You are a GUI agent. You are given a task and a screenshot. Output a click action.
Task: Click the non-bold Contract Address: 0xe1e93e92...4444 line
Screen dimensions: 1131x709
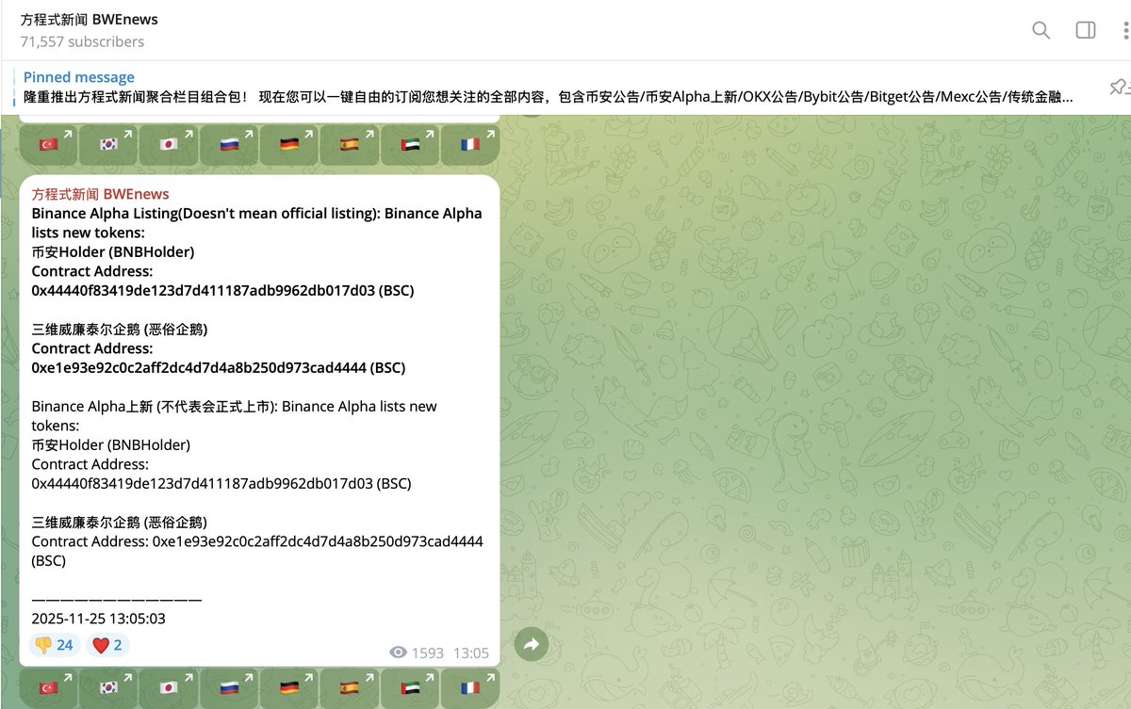point(257,541)
